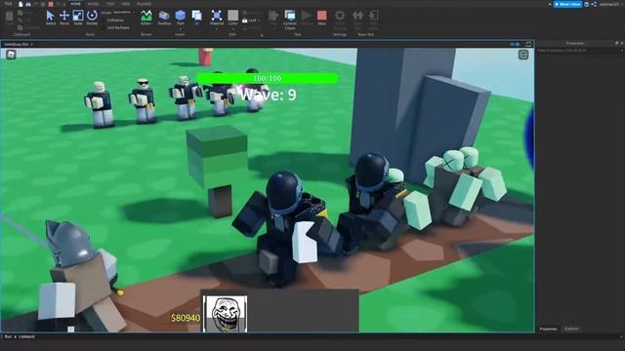Click the greyed Resume button
625x351 pixels.
point(306,18)
